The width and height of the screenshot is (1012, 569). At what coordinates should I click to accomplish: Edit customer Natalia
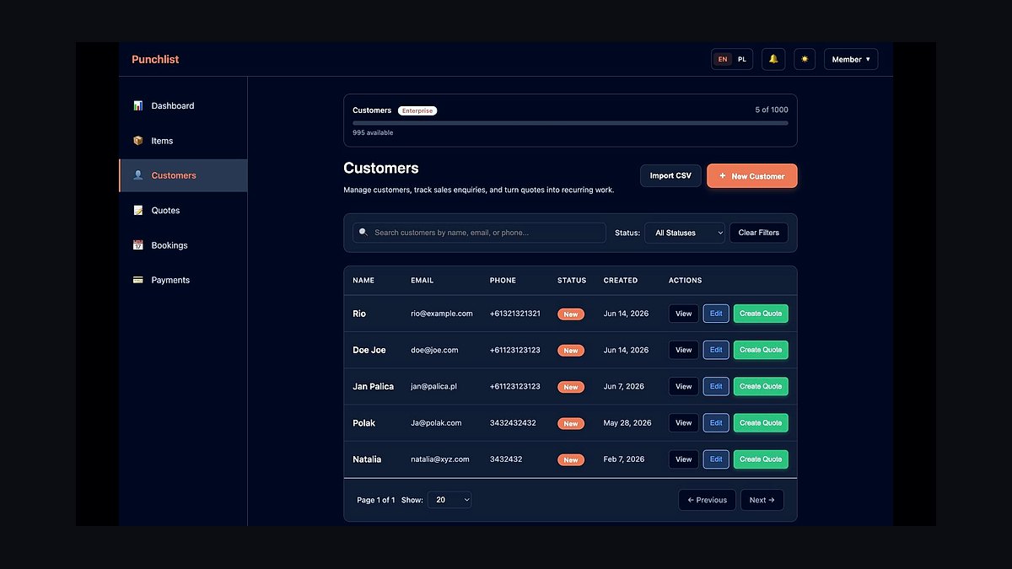point(716,459)
